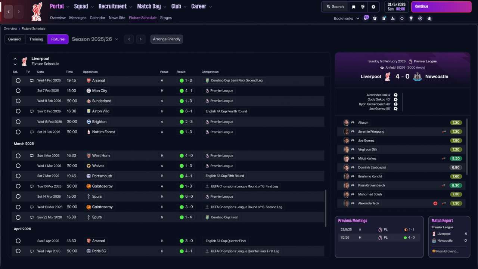Click the shirt icon in bookmarks bar
This screenshot has width=478, height=269.
pyautogui.click(x=375, y=18)
